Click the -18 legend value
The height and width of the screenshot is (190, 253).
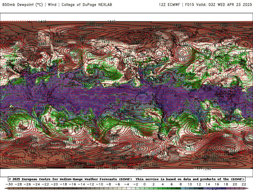pyautogui.click(x=63, y=184)
